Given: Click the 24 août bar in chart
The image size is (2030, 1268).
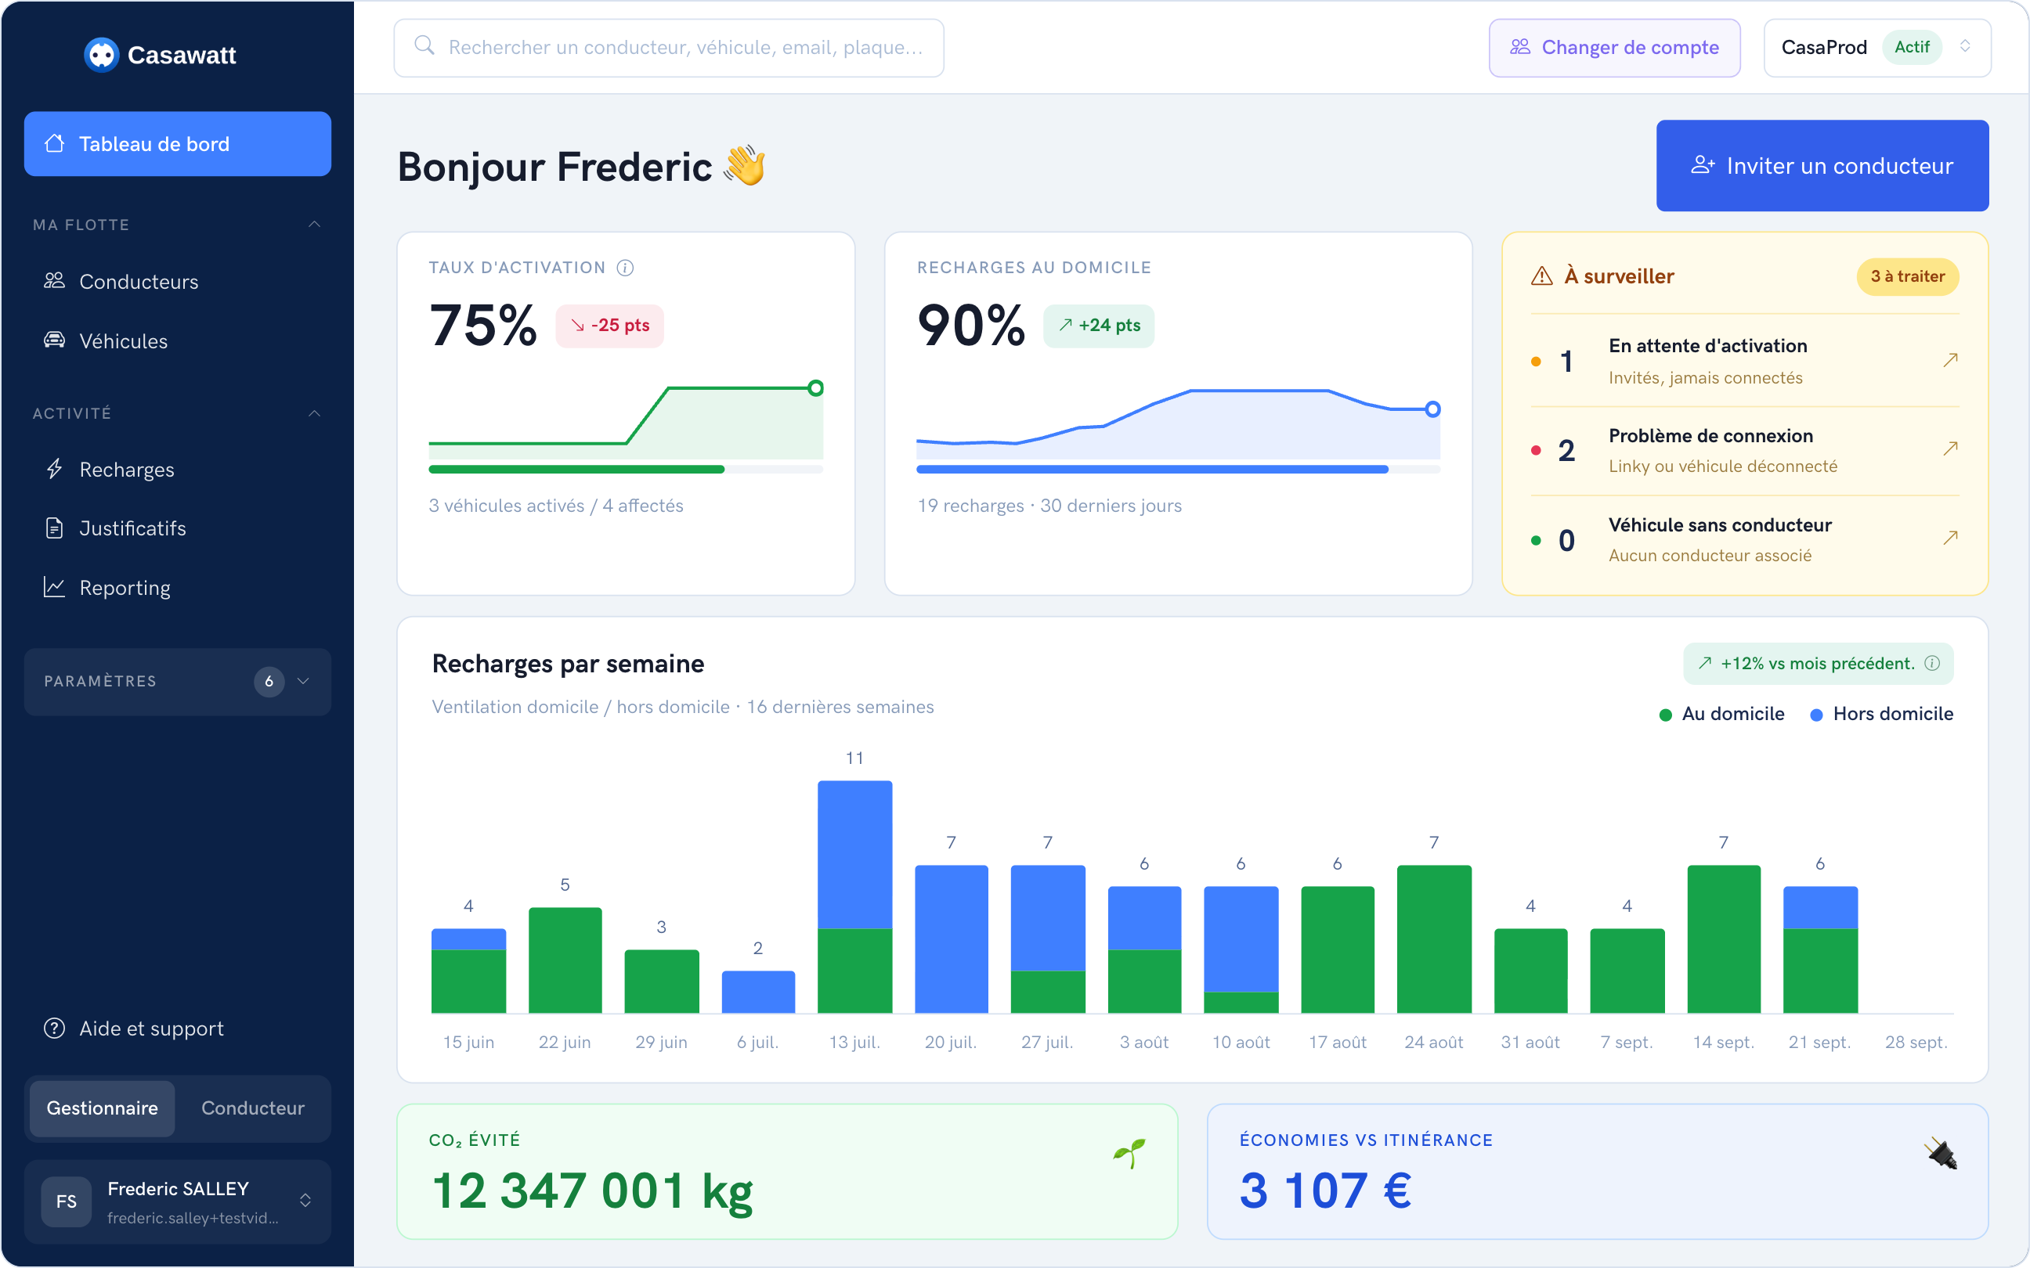Looking at the screenshot, I should point(1433,939).
